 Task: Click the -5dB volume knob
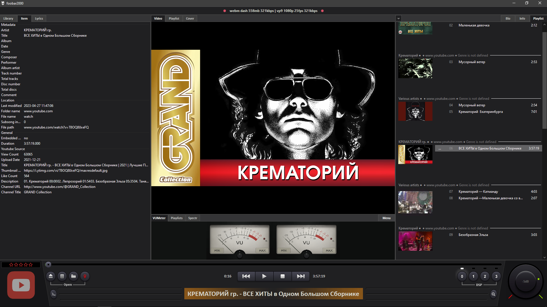526,281
